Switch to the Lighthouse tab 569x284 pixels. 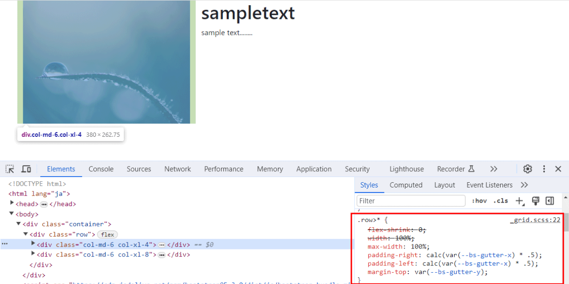(x=407, y=169)
